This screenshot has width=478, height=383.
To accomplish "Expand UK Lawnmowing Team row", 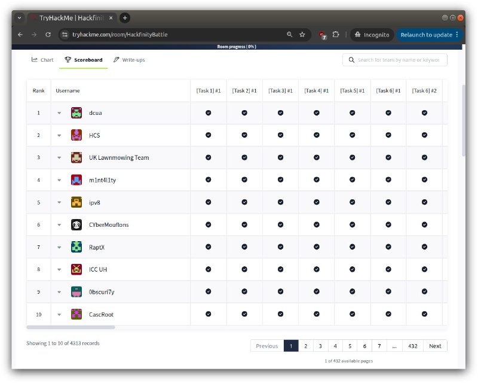I will [x=59, y=157].
